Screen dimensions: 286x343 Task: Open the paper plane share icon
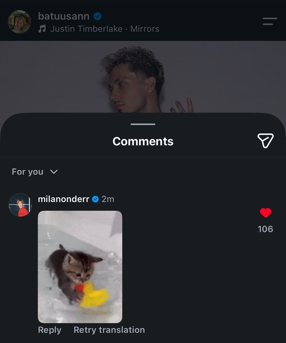[265, 141]
